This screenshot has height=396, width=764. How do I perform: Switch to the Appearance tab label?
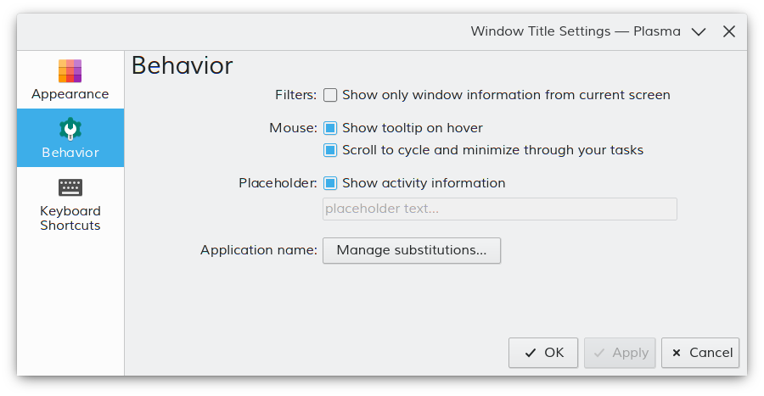click(70, 94)
